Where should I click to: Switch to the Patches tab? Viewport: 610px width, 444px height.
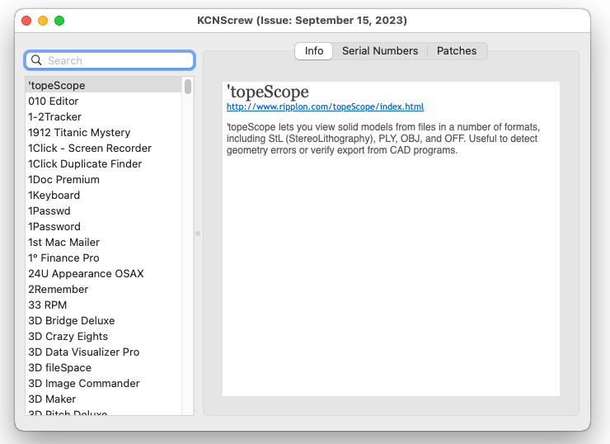click(457, 51)
